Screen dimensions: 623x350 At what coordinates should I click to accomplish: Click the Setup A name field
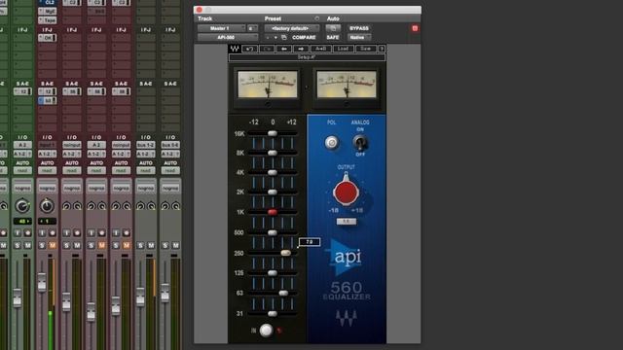(x=307, y=57)
